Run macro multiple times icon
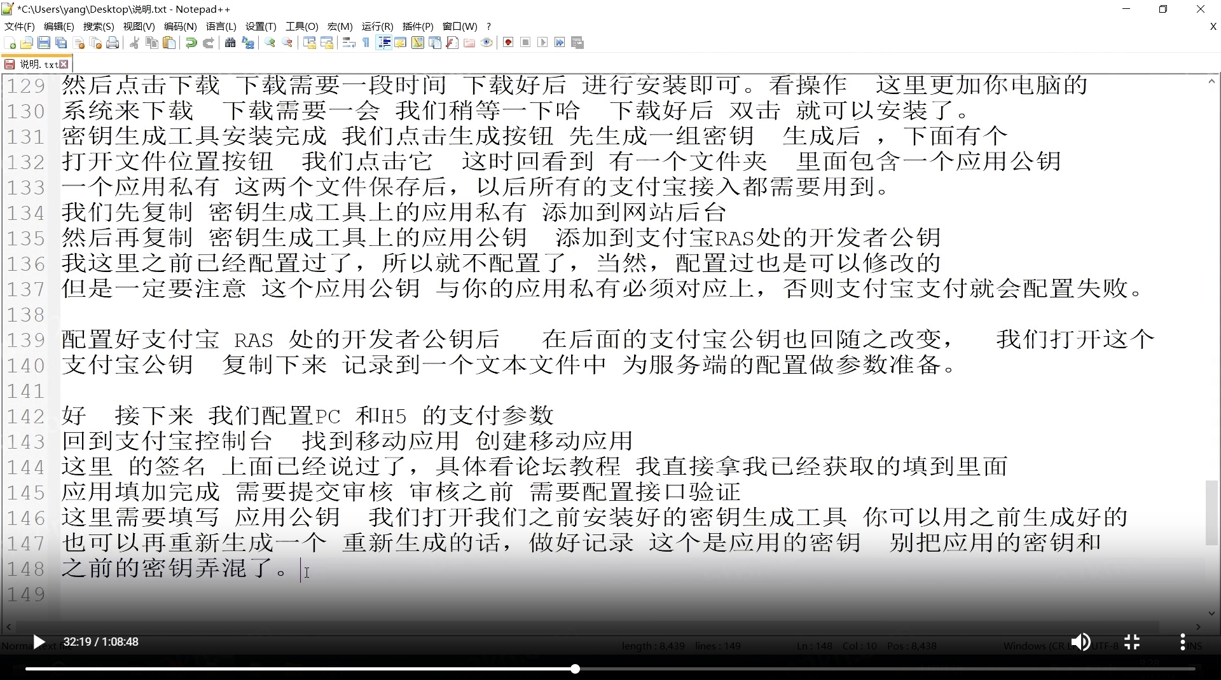The height and width of the screenshot is (680, 1221). click(560, 43)
